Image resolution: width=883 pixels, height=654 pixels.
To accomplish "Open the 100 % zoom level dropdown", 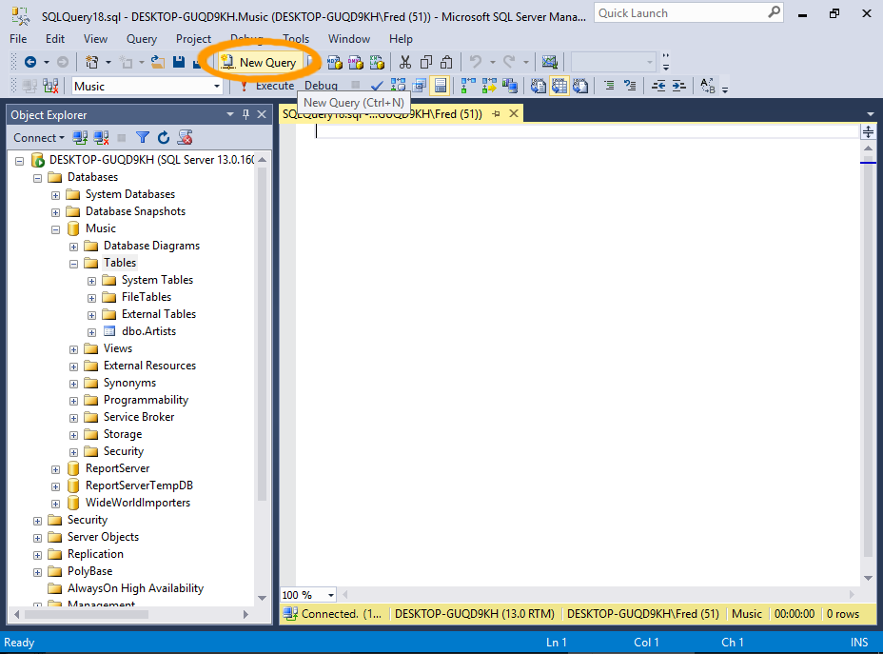I will pos(330,595).
